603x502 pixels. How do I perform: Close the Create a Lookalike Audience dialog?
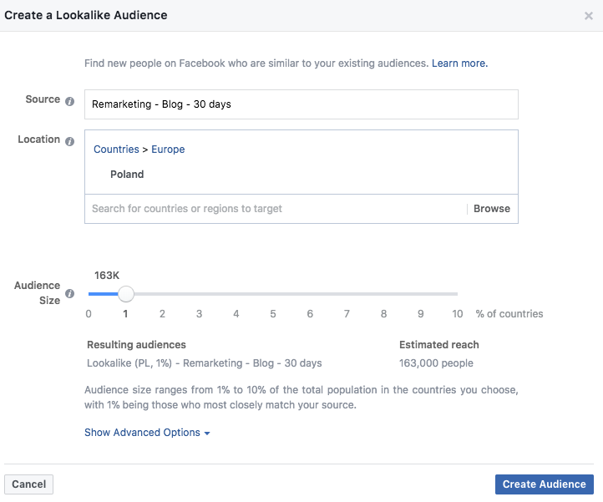(x=590, y=16)
